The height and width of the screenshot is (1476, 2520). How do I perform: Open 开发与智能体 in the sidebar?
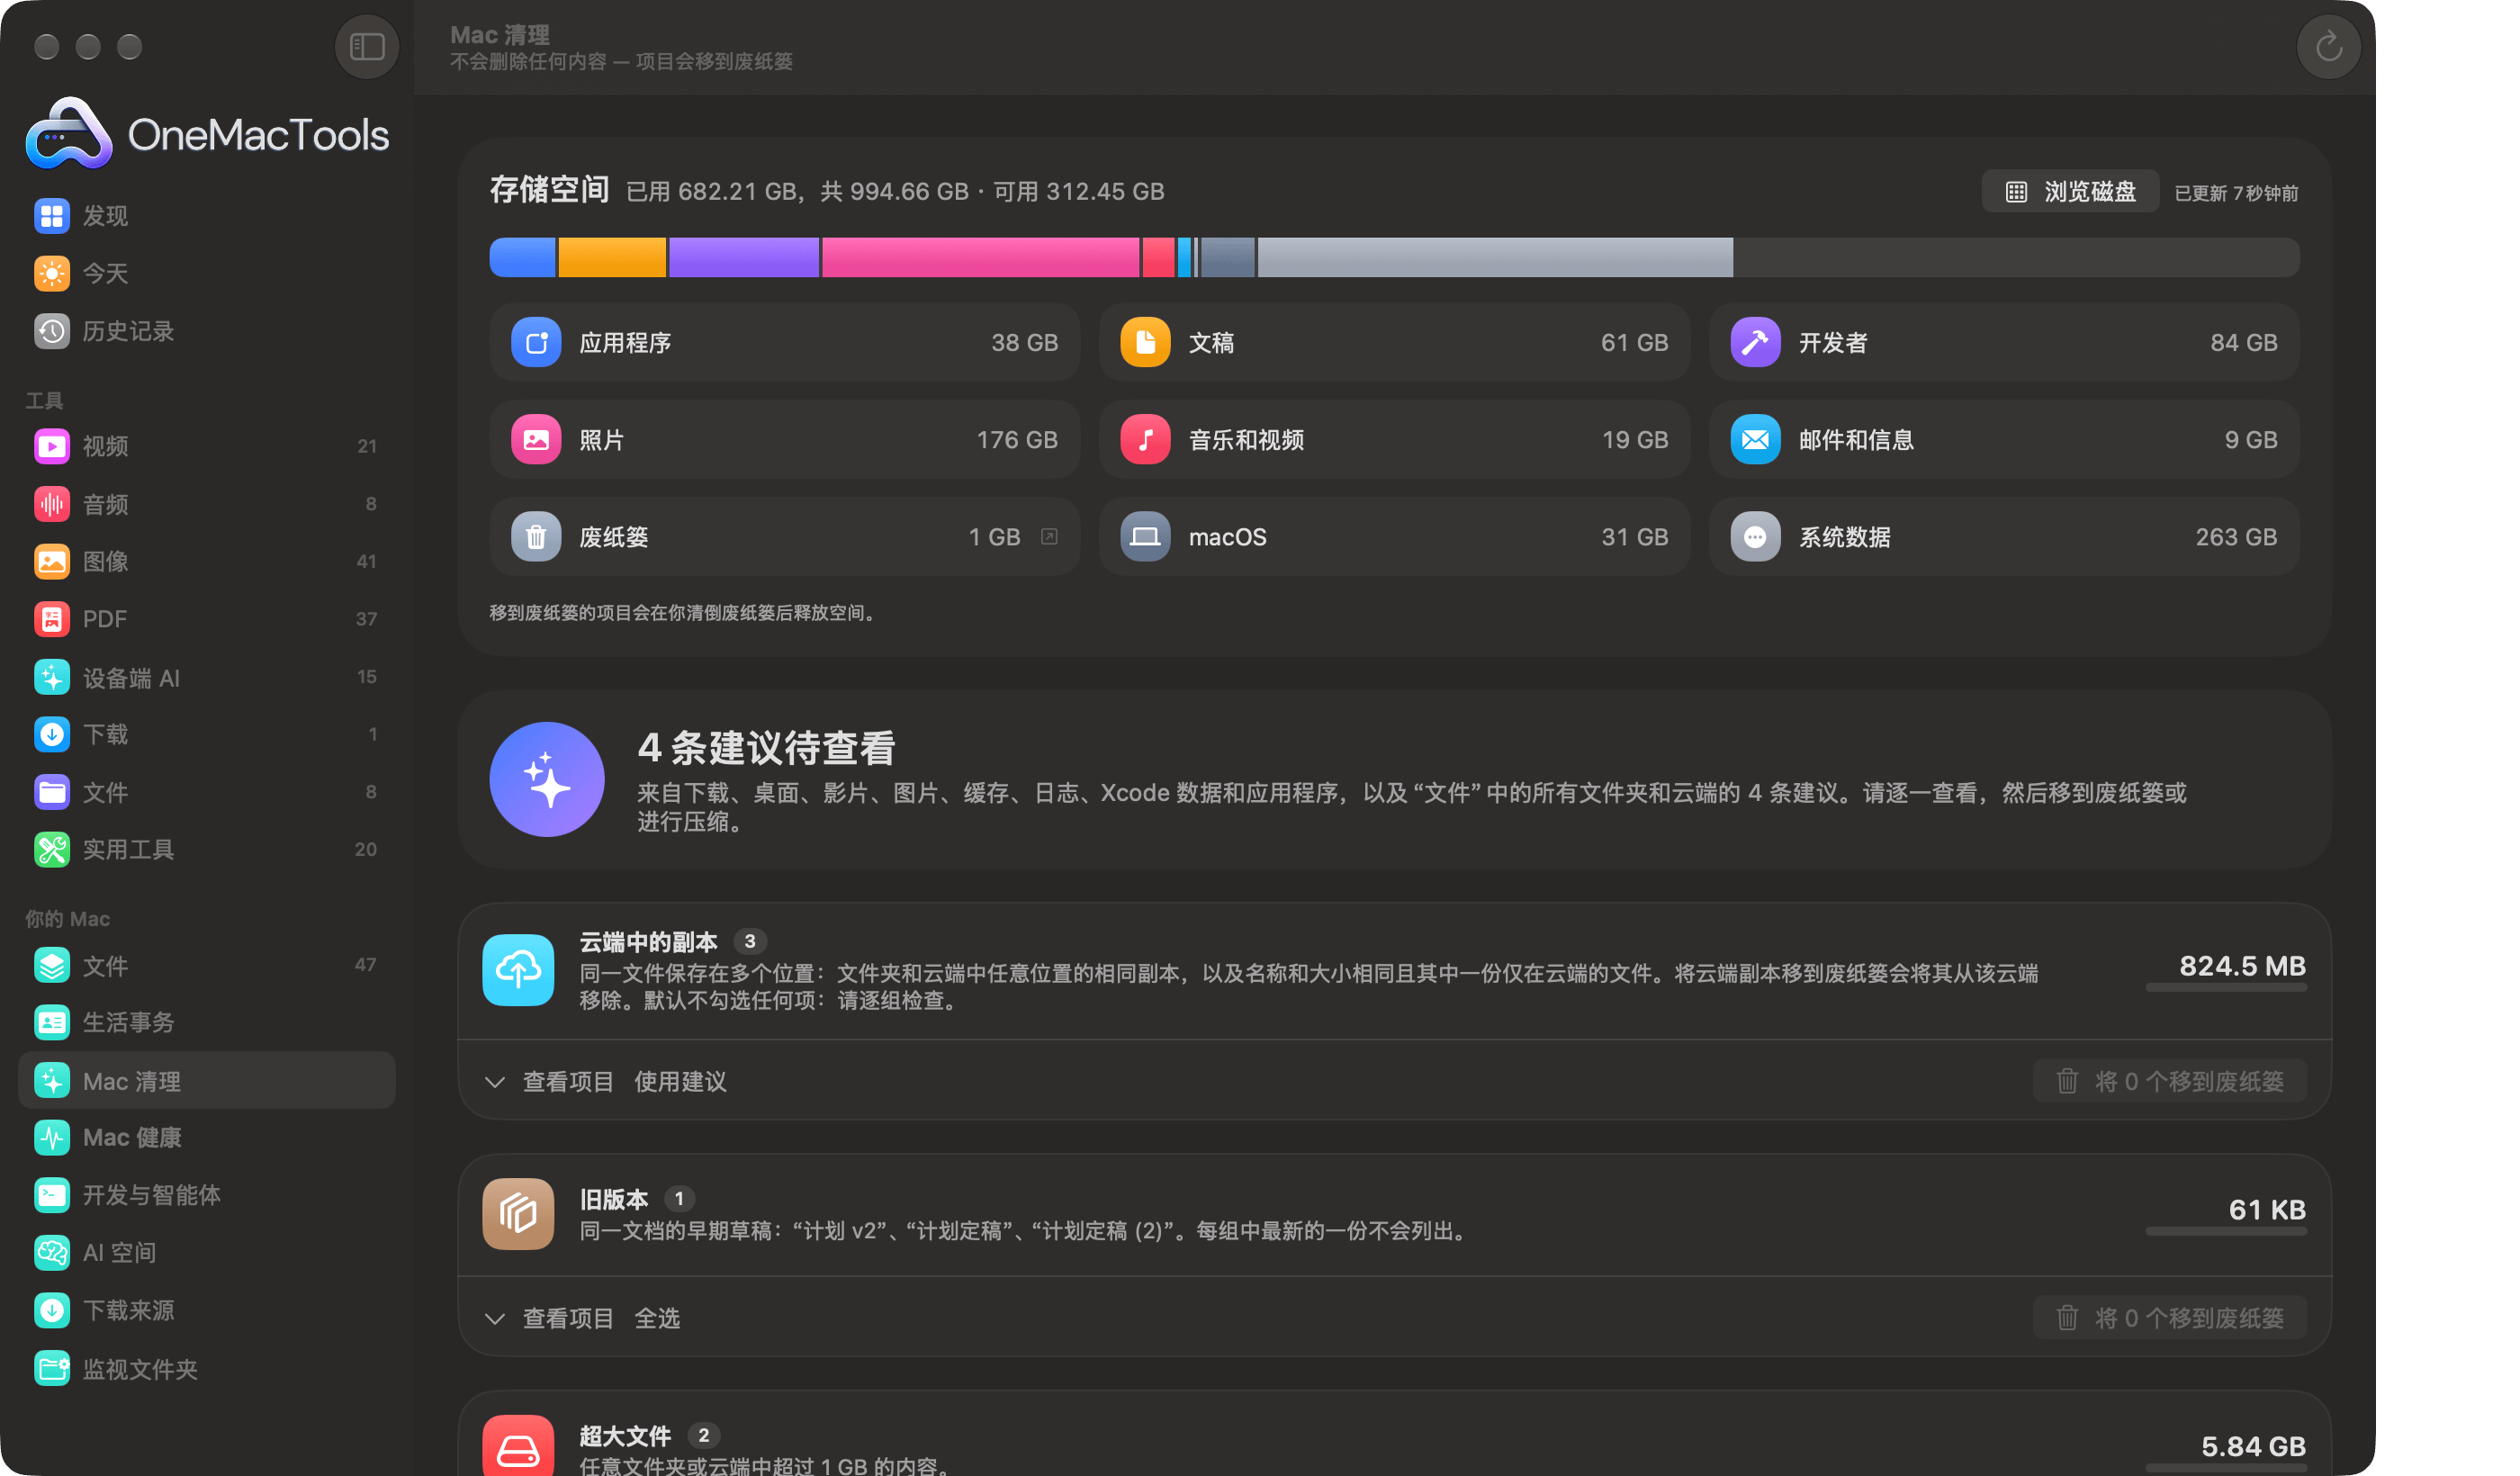coord(207,1195)
